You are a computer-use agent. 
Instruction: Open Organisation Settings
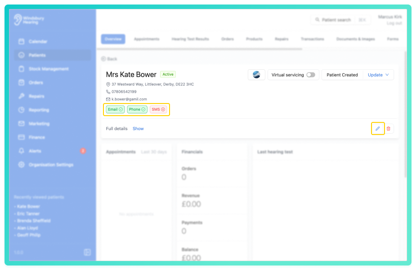52,165
